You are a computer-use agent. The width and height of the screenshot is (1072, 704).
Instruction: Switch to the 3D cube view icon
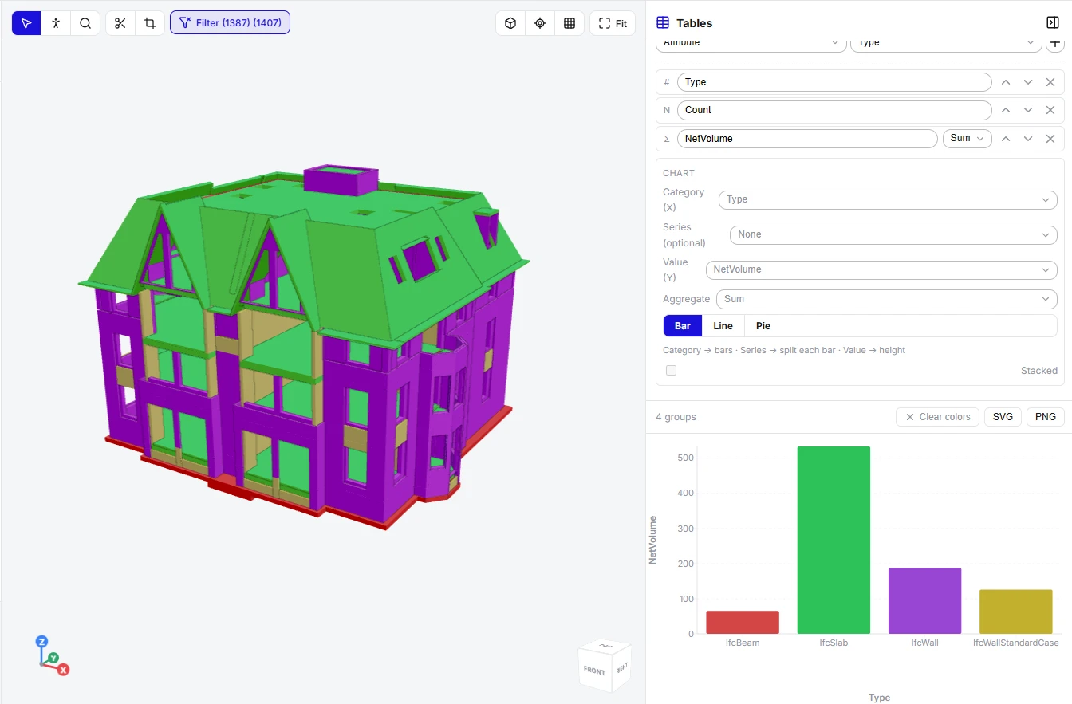coord(510,23)
